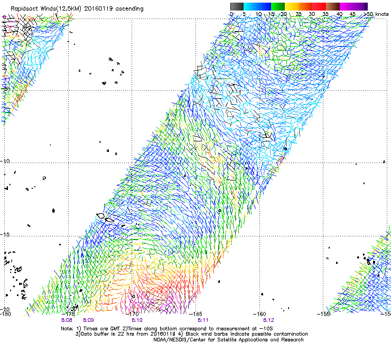Click the gray 0-5 knots color band
This screenshot has width=391, height=343.
coord(237,6)
